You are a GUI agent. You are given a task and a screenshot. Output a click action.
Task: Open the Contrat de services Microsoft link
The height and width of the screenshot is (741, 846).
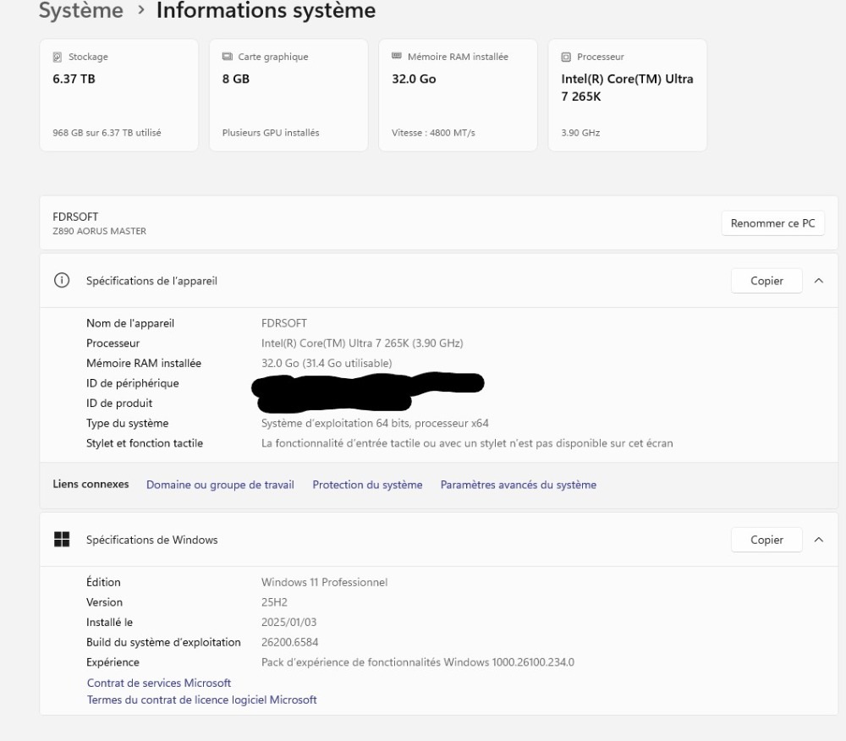(x=159, y=683)
